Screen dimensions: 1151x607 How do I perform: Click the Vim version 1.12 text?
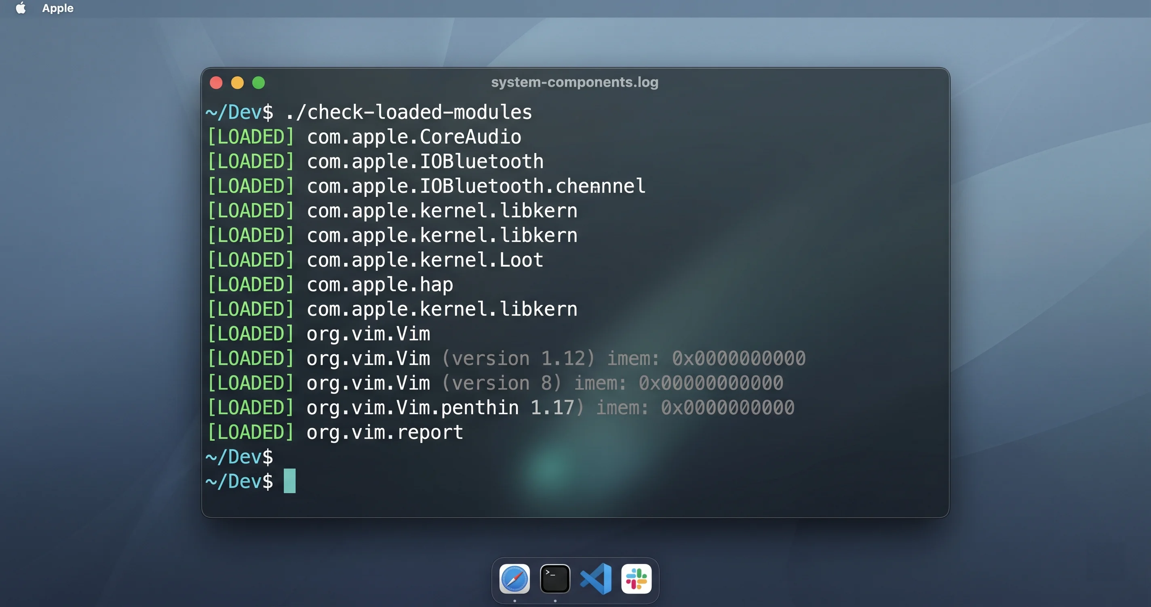pyautogui.click(x=519, y=358)
